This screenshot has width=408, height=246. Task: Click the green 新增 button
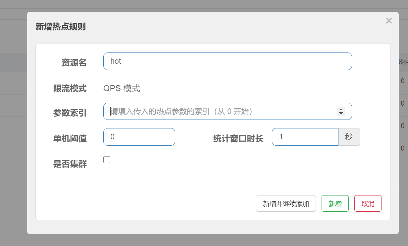pos(335,203)
